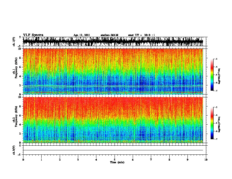Click the "-3" label on ch.2 color bar
232x179 pixels.
coord(216,107)
